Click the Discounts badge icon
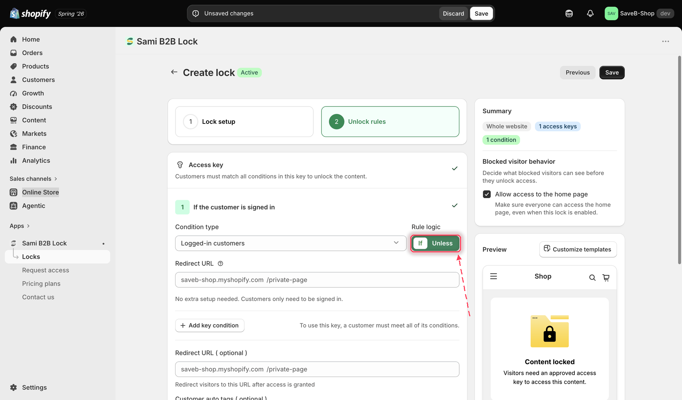 pyautogui.click(x=13, y=107)
